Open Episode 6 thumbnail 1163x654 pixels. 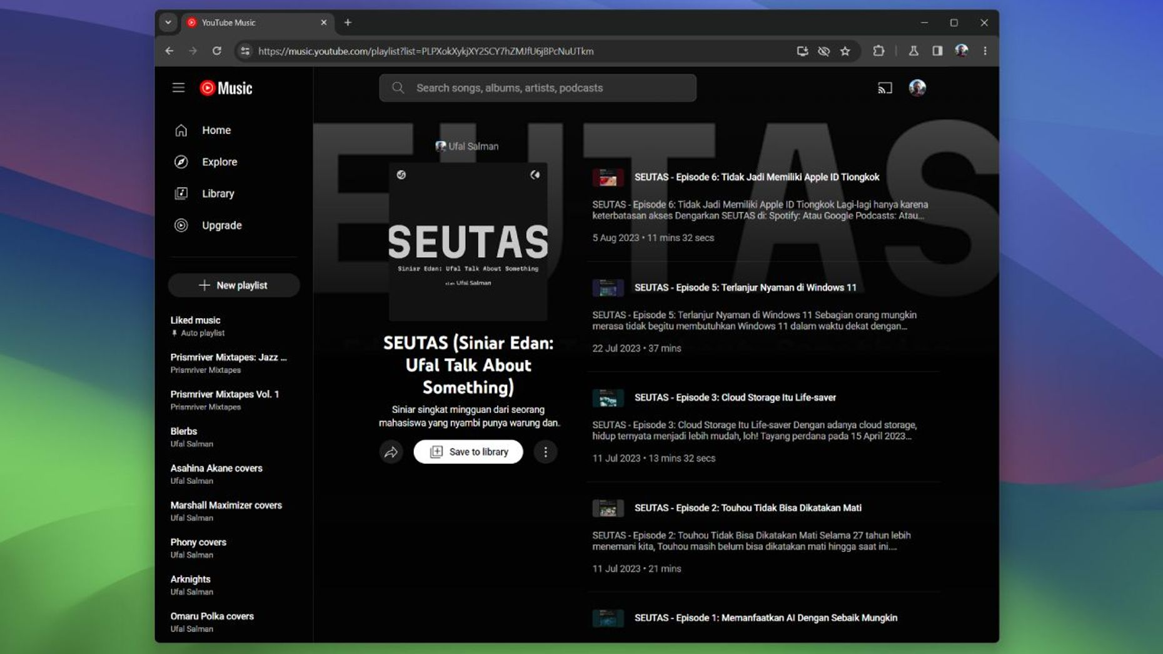[608, 178]
